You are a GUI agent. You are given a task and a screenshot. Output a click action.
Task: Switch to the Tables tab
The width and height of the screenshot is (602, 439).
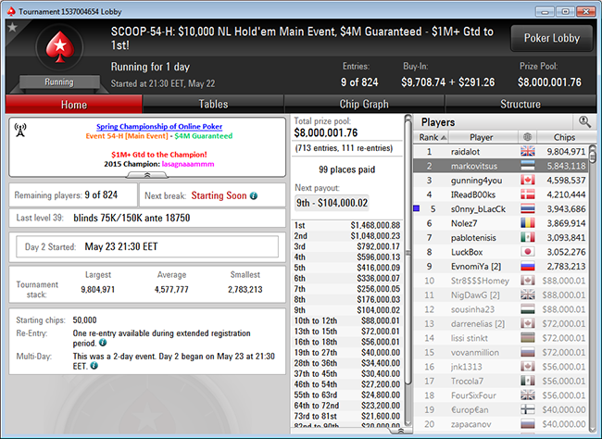point(213,105)
